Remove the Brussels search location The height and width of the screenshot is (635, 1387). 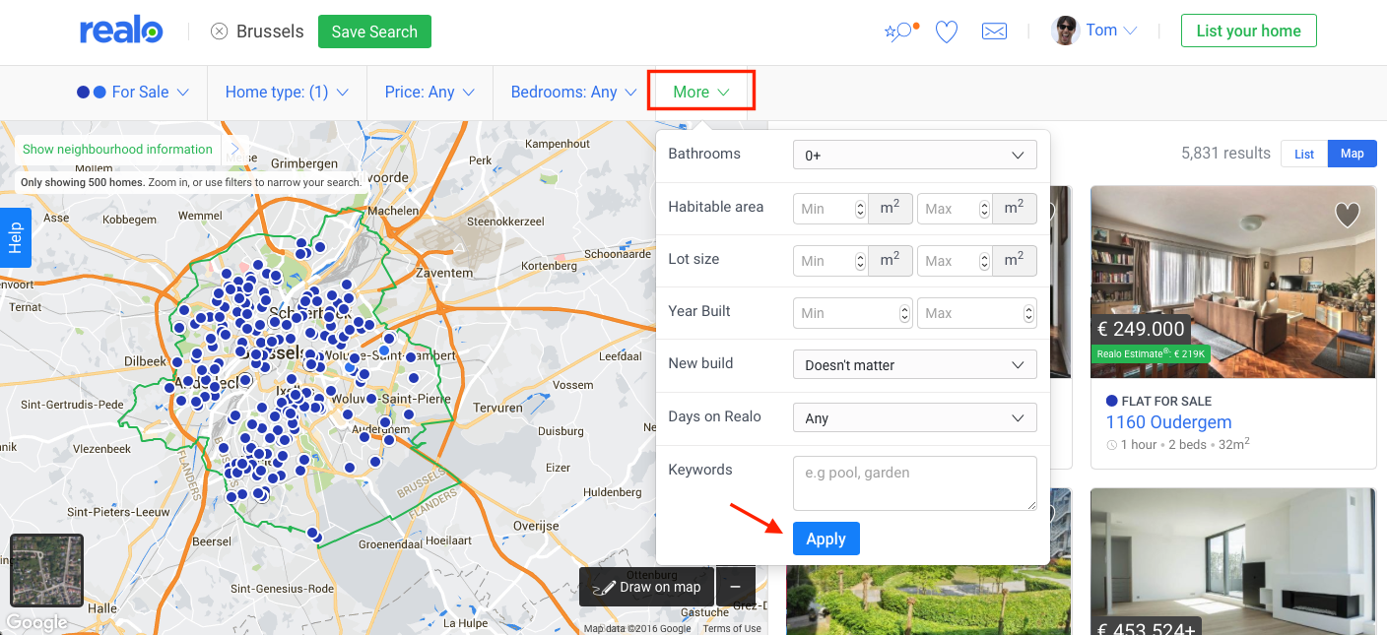coord(219,32)
